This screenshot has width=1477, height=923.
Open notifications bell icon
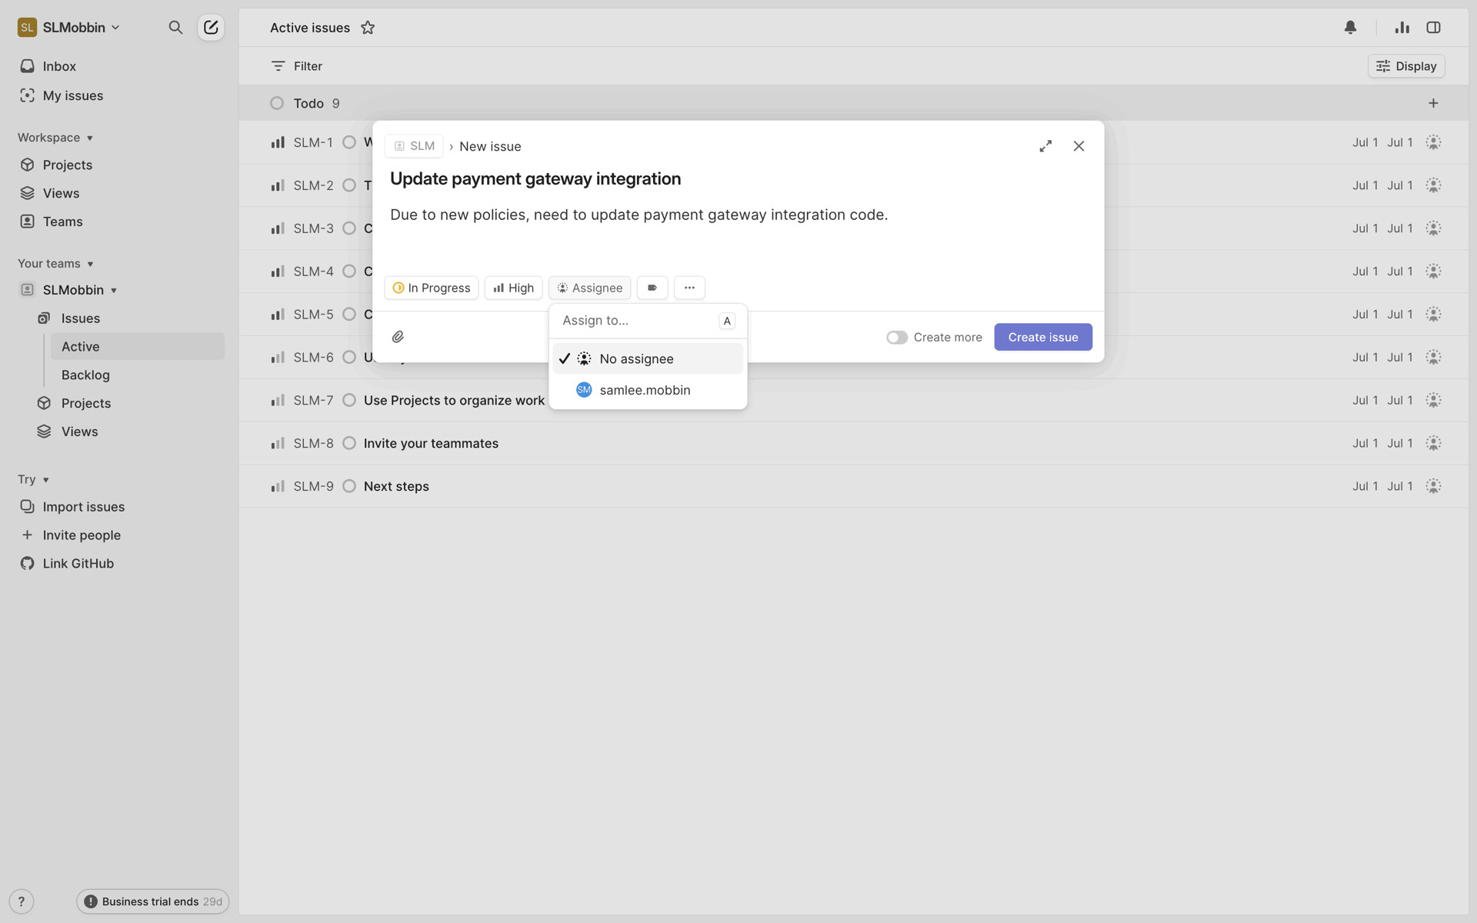point(1350,28)
